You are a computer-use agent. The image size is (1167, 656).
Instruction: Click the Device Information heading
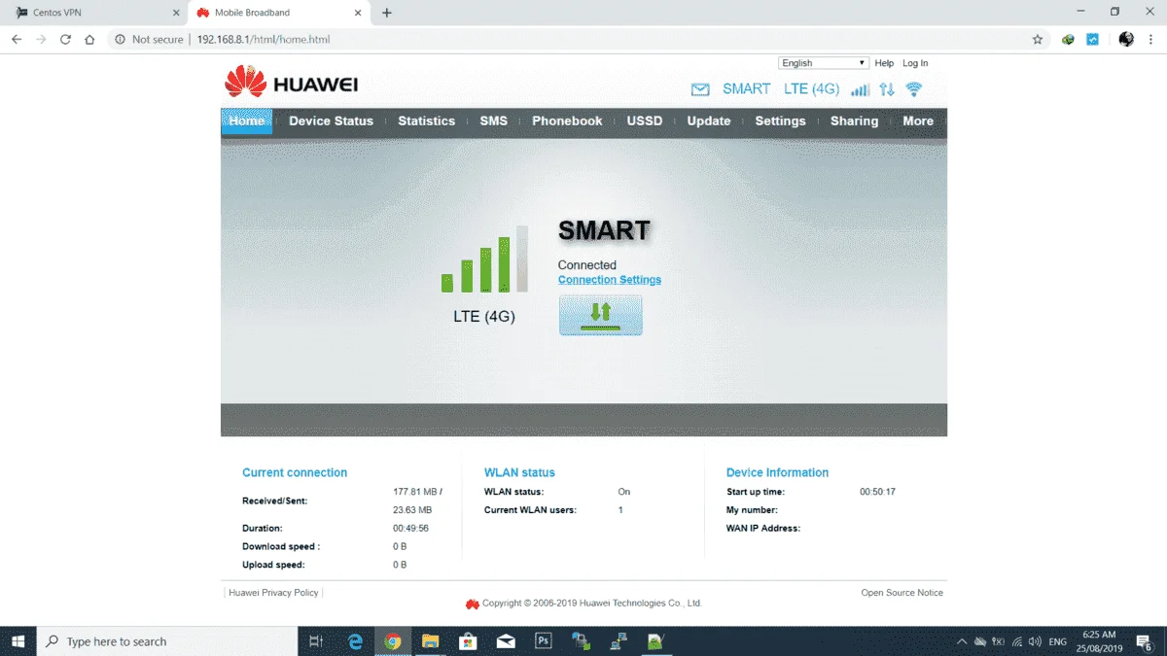click(777, 472)
